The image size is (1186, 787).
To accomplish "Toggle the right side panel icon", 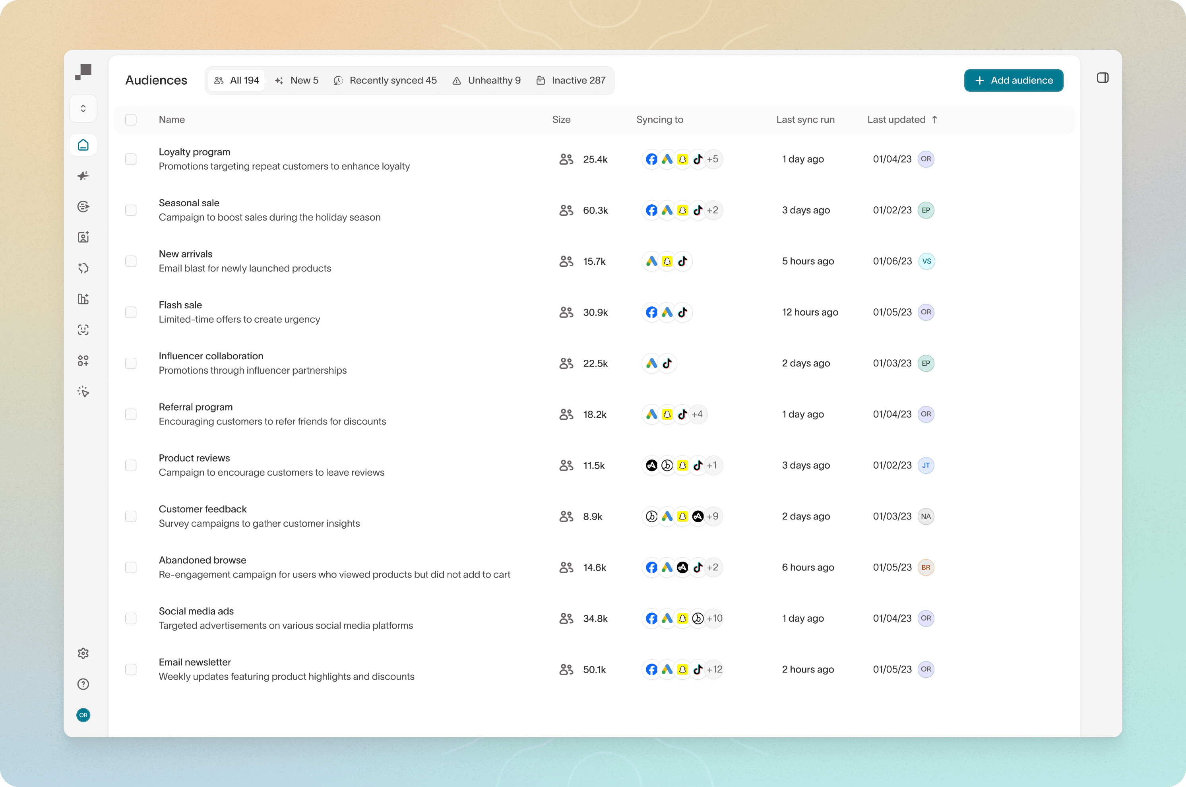I will (x=1102, y=78).
